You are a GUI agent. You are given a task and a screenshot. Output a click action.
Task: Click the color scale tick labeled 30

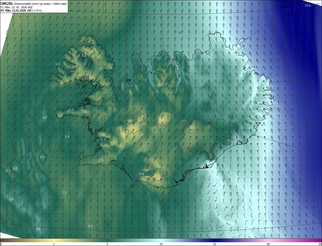(268, 244)
